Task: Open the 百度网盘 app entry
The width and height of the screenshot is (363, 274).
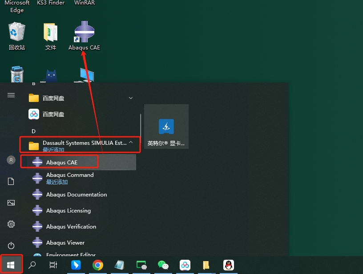Action: [53, 115]
